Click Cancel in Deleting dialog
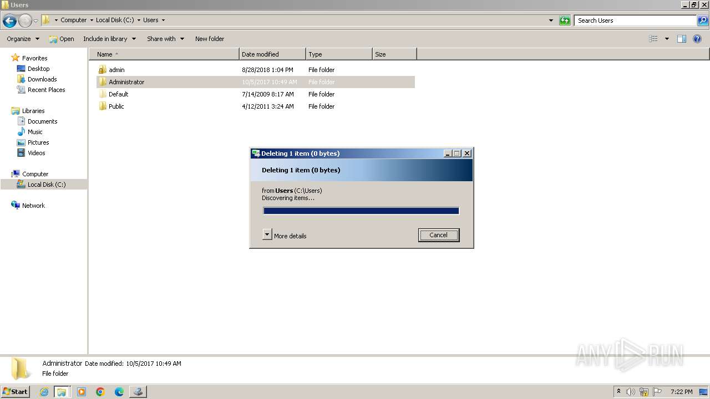 pos(438,235)
